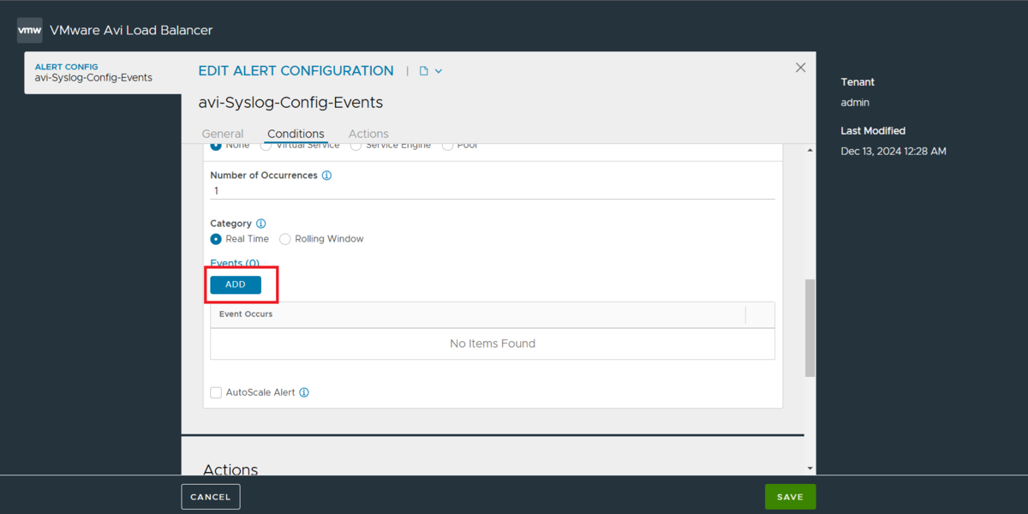The image size is (1028, 514).
Task: Open info tooltip for Category
Action: click(x=260, y=224)
